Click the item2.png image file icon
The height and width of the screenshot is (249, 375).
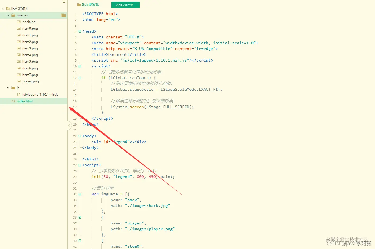click(19, 42)
